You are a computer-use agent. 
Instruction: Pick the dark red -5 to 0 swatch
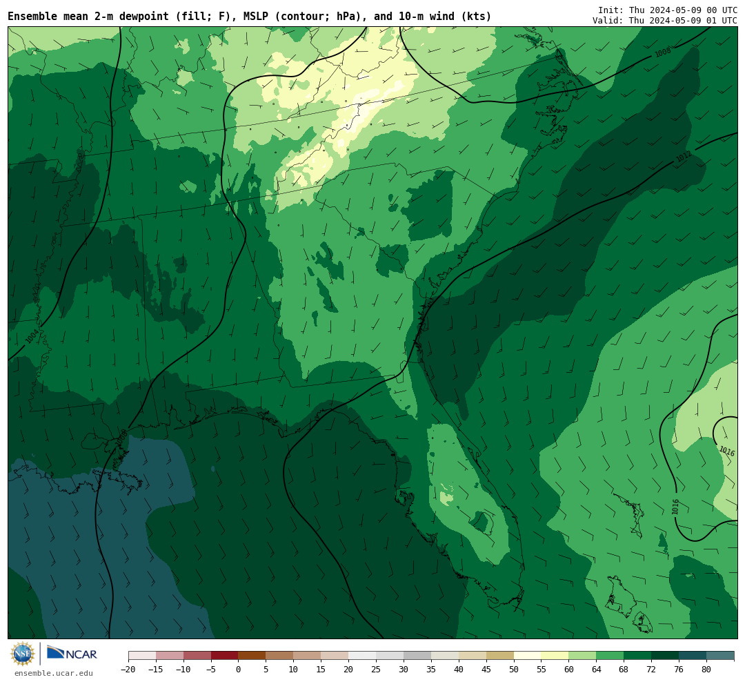tap(224, 656)
